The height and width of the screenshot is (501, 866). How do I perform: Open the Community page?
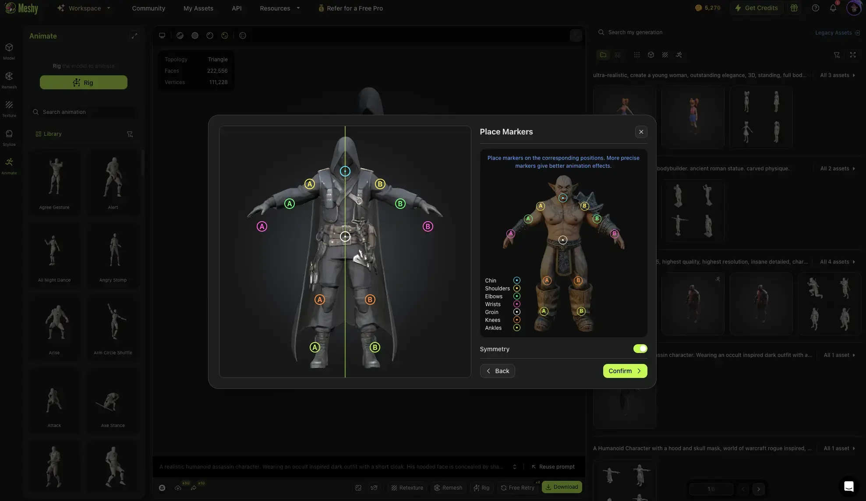tap(148, 8)
